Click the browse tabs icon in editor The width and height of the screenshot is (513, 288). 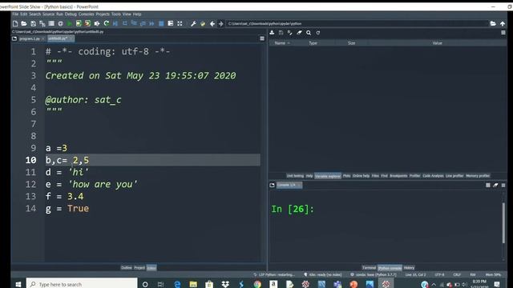[x=14, y=38]
